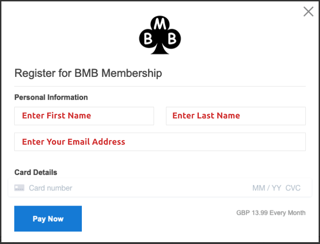
Task: Click the divider line below the heading
Action: [x=160, y=86]
